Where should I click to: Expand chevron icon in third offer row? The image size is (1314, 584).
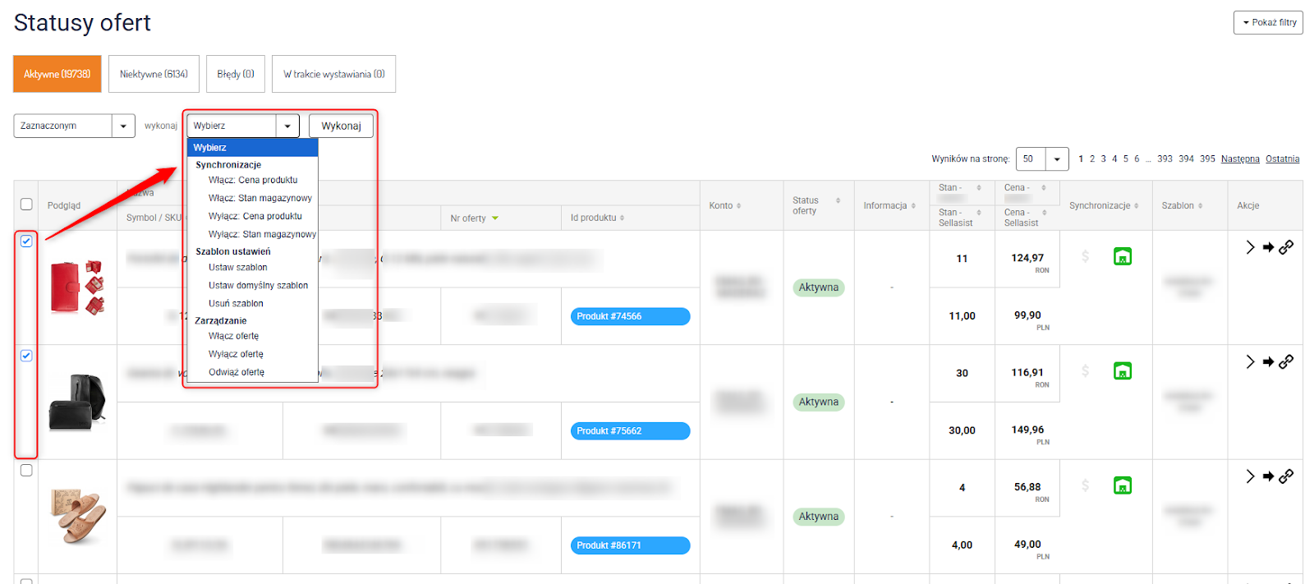(1250, 476)
